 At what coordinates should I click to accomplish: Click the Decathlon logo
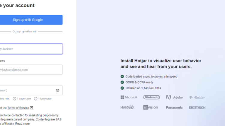tap(197, 107)
